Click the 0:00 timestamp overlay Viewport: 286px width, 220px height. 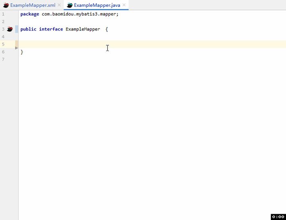[x=278, y=217]
